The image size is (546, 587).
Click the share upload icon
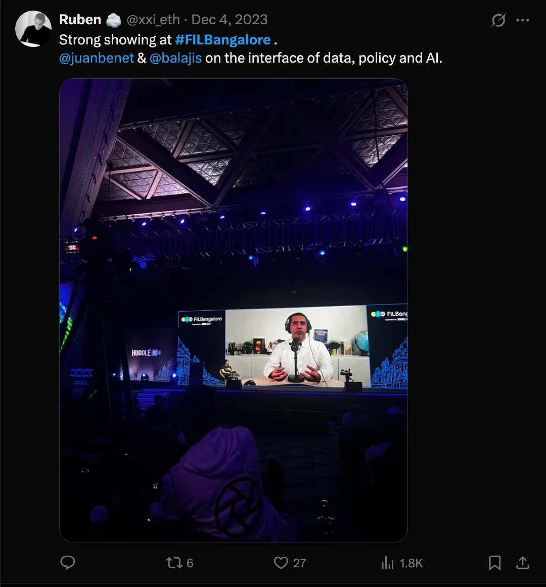522,562
